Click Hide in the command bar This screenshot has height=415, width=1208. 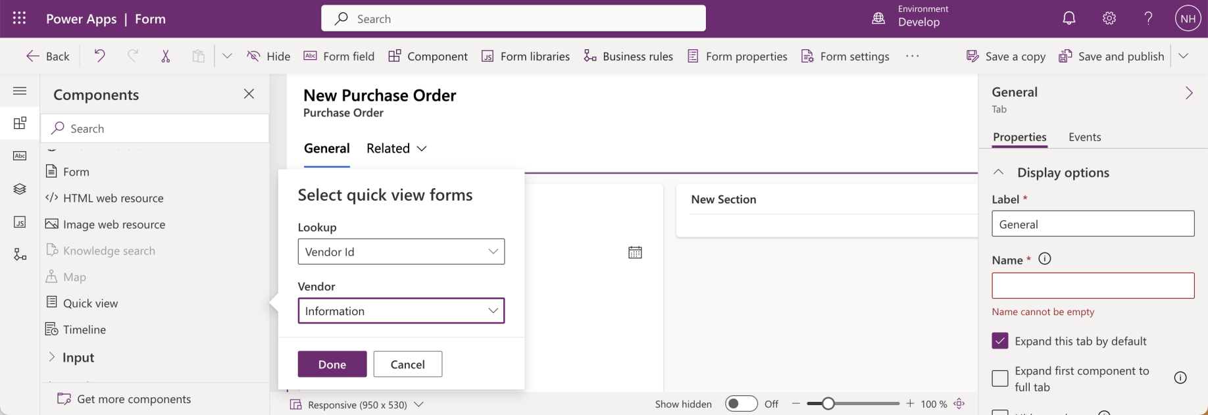point(268,56)
